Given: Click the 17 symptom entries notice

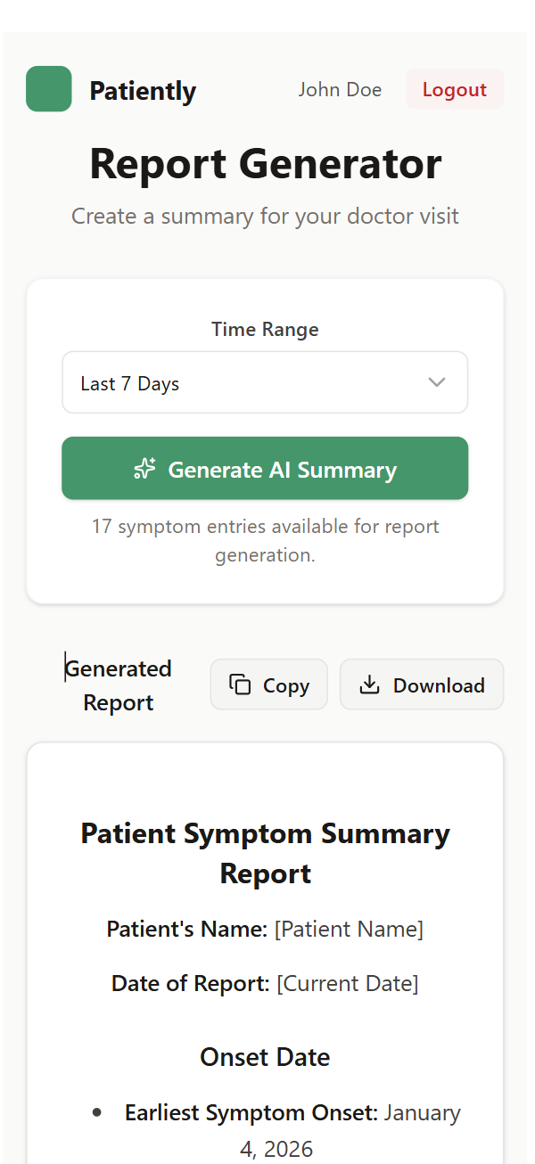Looking at the screenshot, I should pyautogui.click(x=265, y=540).
